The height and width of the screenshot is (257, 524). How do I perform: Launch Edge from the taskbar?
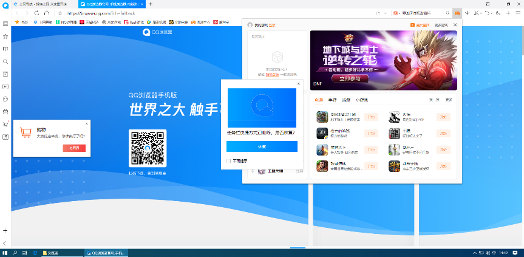click(35, 253)
